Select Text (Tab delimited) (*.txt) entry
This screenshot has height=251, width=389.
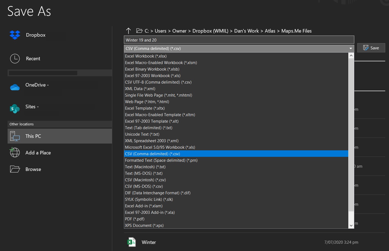(149, 128)
